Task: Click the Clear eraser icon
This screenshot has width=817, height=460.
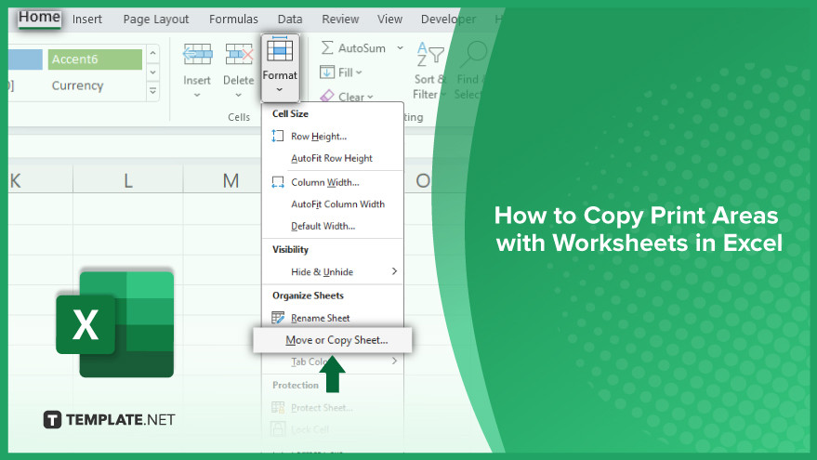Action: [326, 96]
